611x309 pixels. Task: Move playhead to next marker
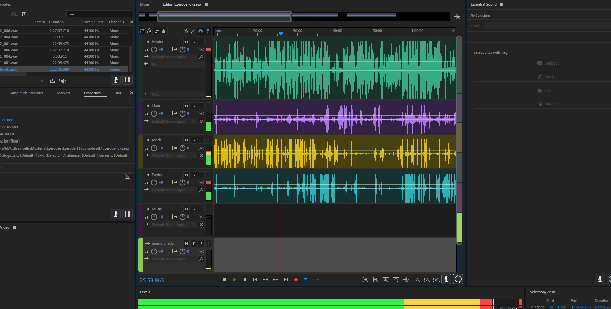coord(286,280)
